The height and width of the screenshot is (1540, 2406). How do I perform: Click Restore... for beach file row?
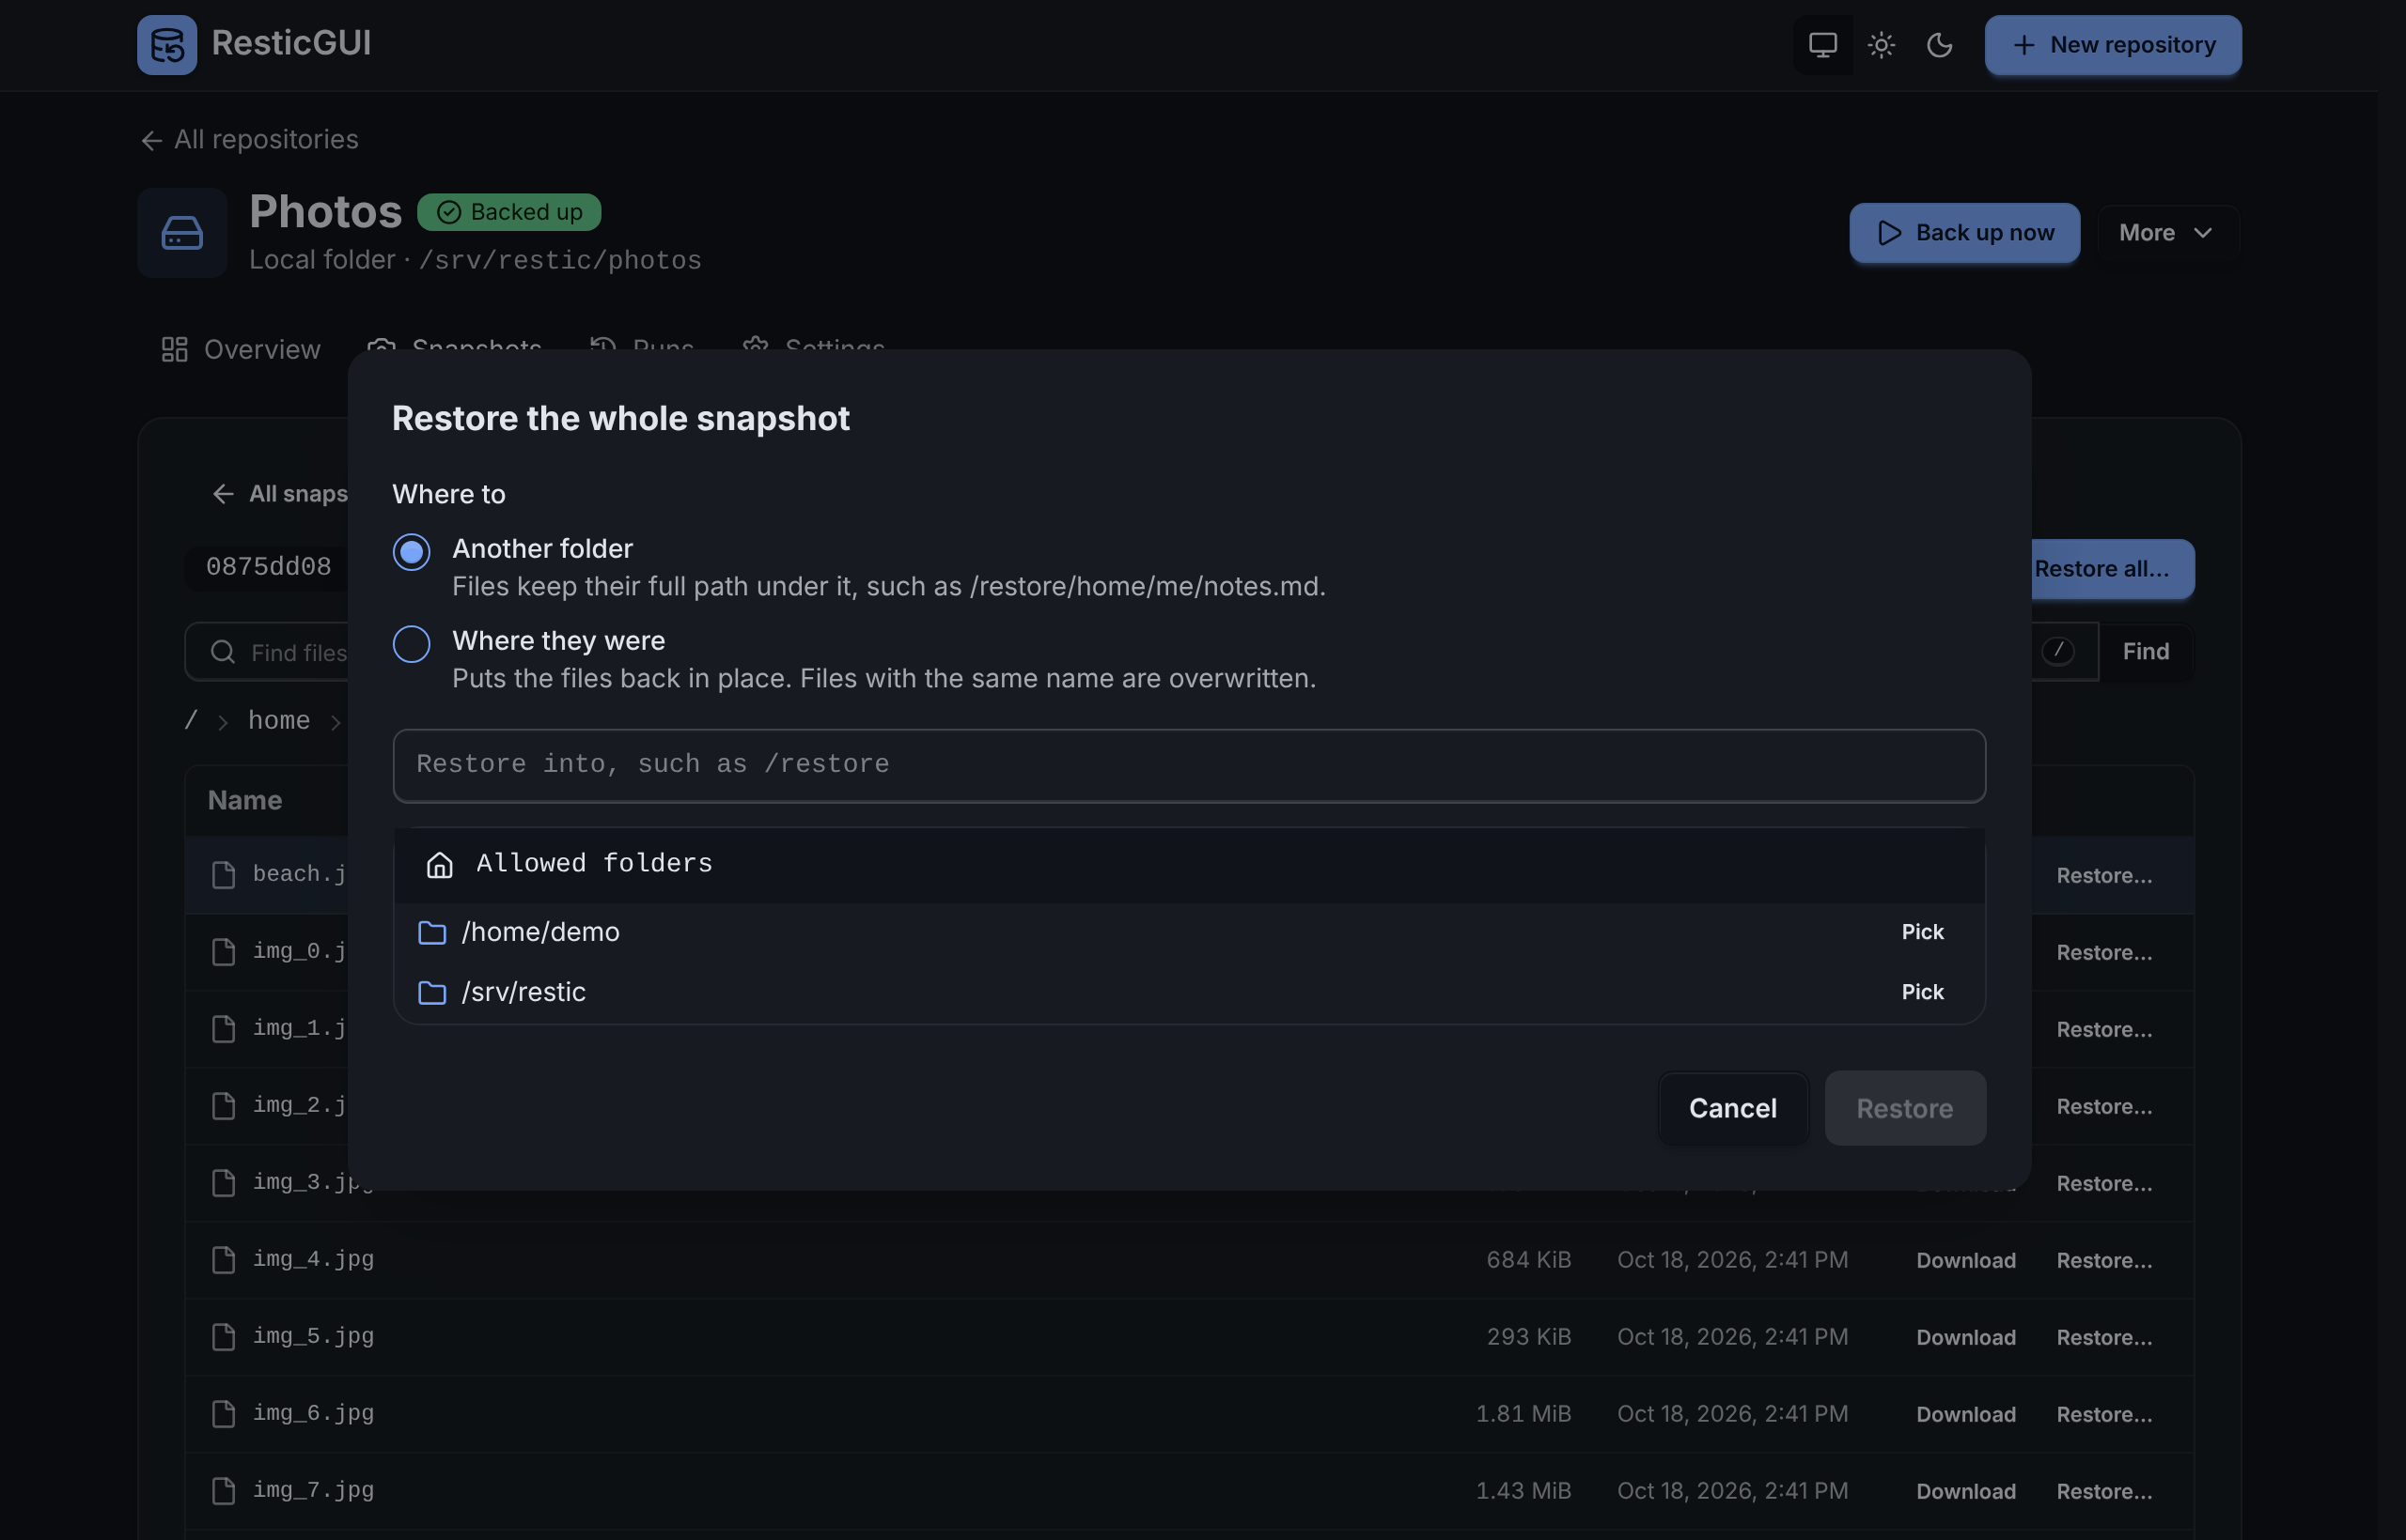2103,875
